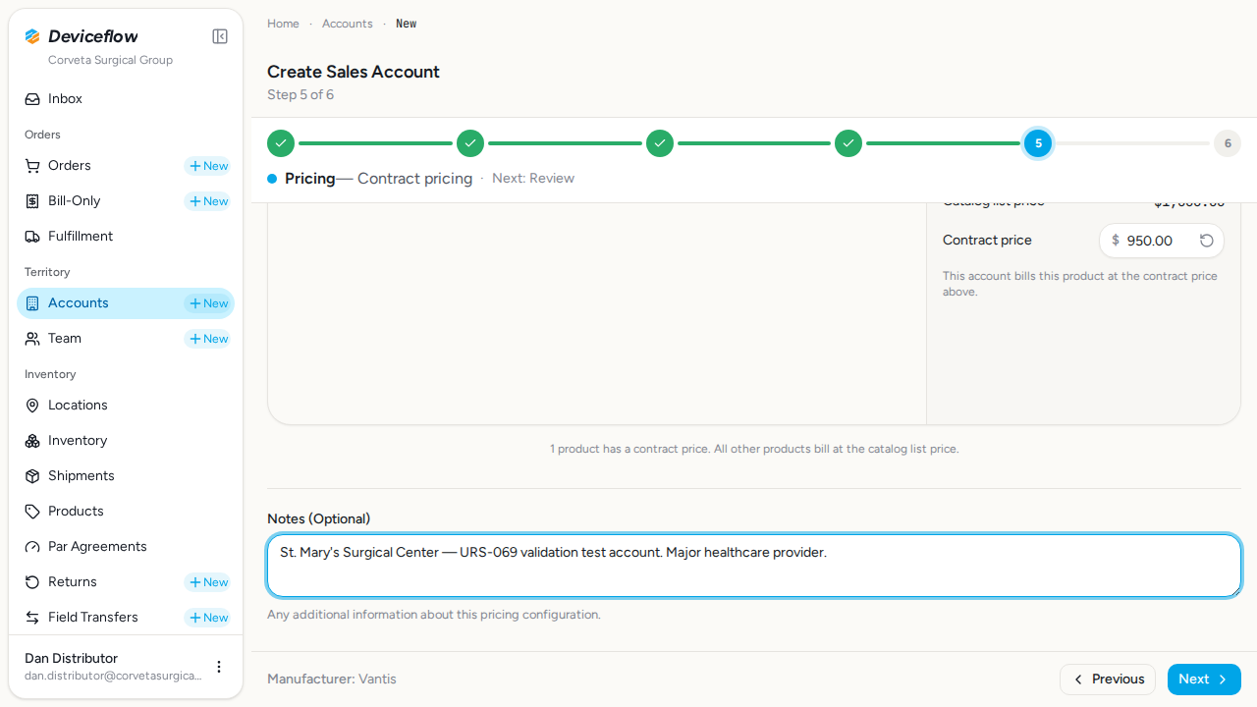Image resolution: width=1257 pixels, height=707 pixels.
Task: Create new Field Transfer
Action: pyautogui.click(x=207, y=618)
